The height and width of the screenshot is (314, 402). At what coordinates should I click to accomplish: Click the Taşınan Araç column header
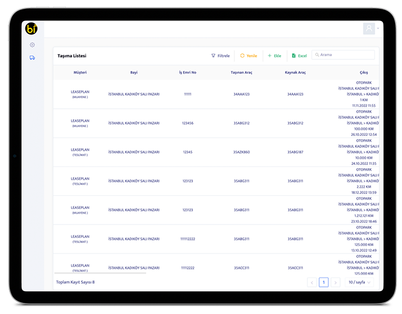[241, 72]
